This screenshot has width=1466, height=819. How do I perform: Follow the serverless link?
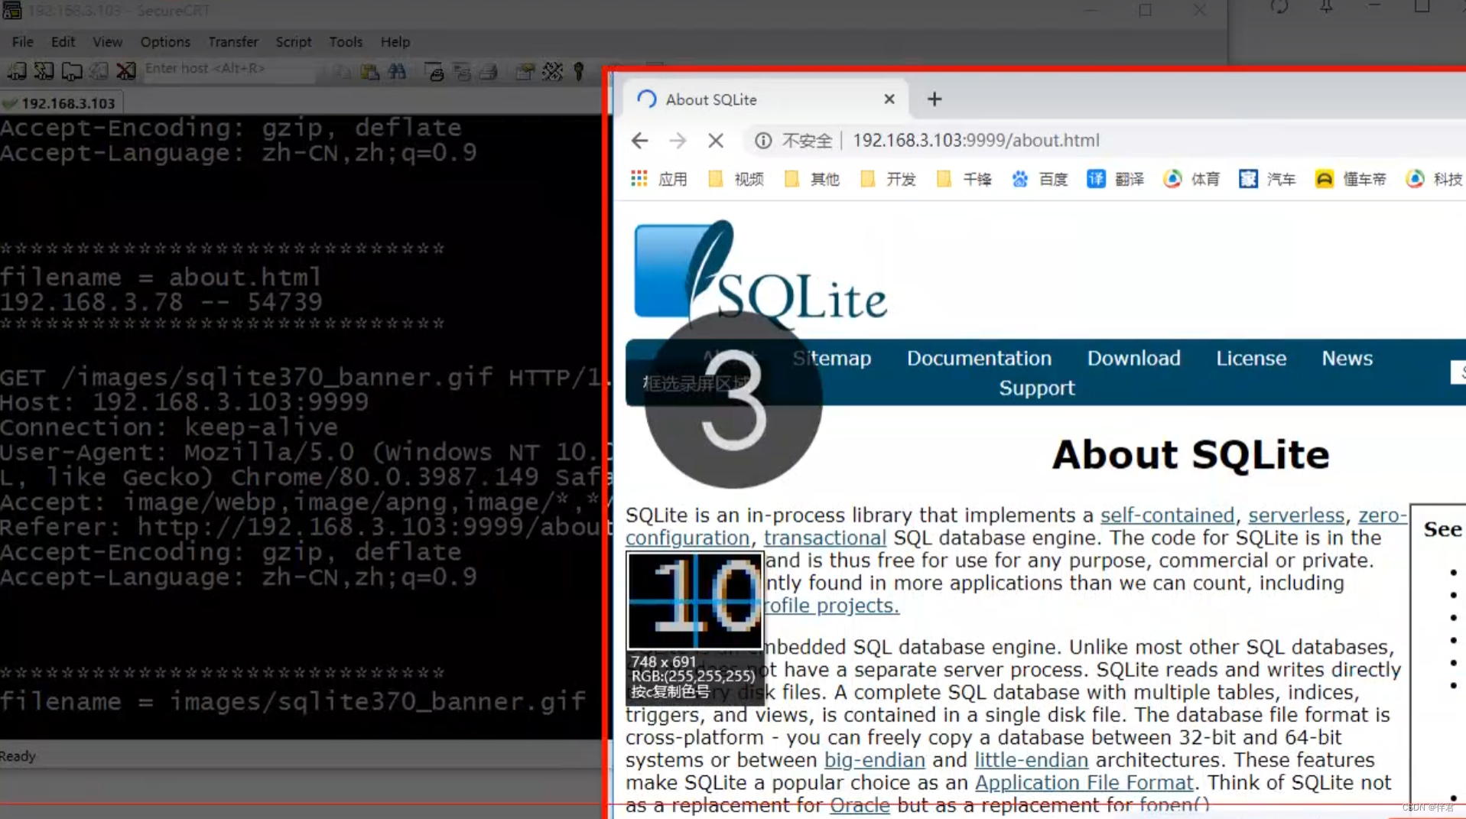pyautogui.click(x=1296, y=515)
